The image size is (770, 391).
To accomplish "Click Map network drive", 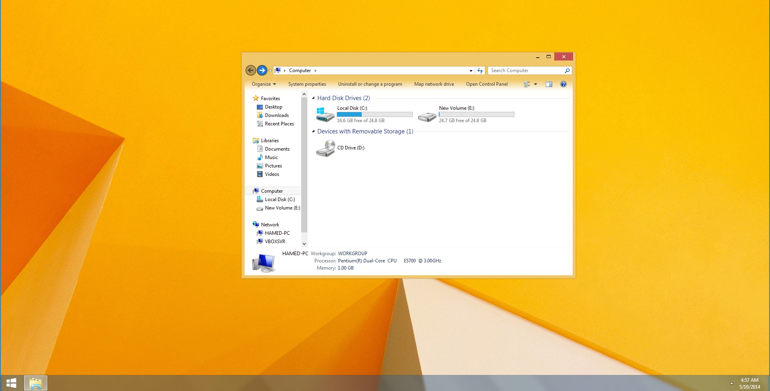I will (x=434, y=84).
